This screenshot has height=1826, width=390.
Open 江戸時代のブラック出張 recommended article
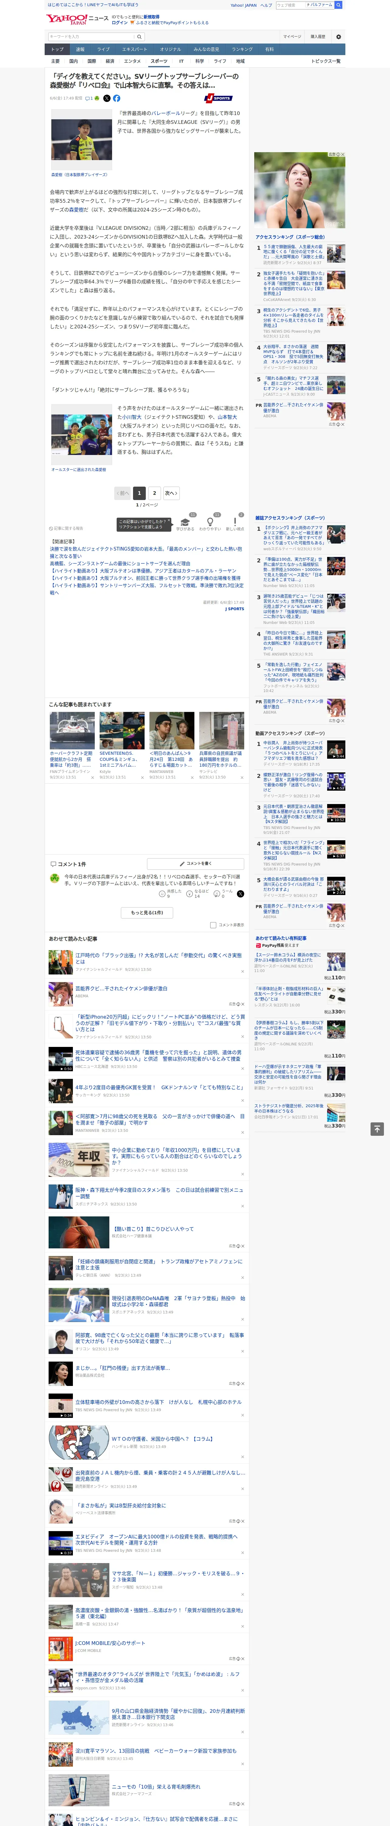(x=159, y=958)
